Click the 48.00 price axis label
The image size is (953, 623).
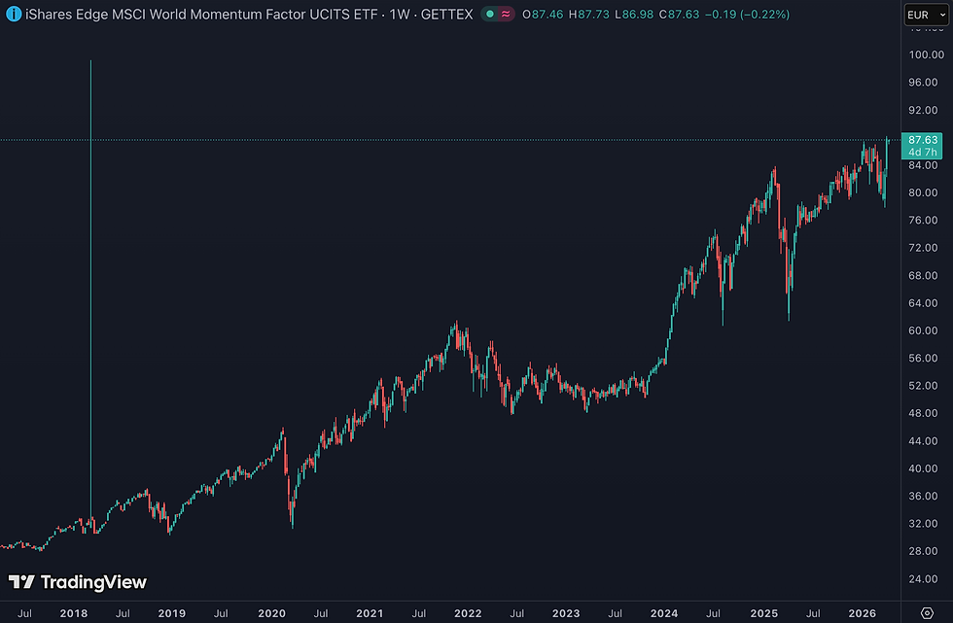[x=923, y=413]
